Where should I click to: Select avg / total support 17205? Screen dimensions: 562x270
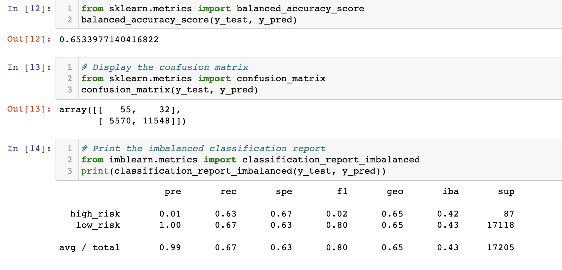501,248
